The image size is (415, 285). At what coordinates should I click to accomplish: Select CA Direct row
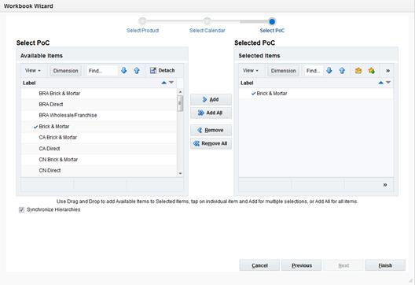(99, 149)
